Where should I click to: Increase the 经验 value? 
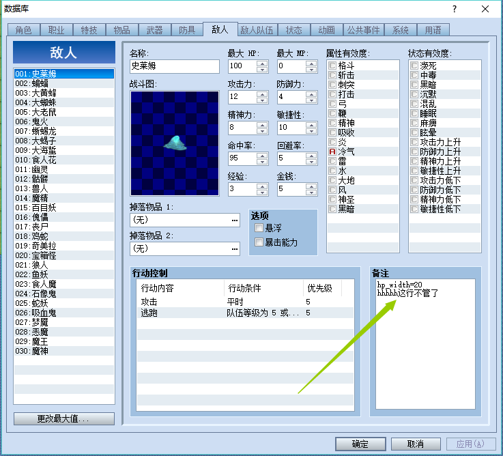coord(262,186)
